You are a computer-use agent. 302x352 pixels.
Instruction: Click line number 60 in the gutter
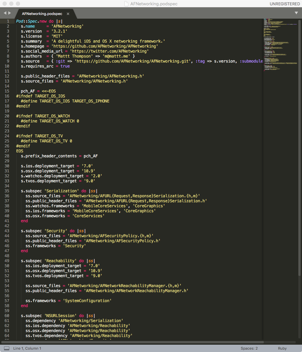(7, 316)
